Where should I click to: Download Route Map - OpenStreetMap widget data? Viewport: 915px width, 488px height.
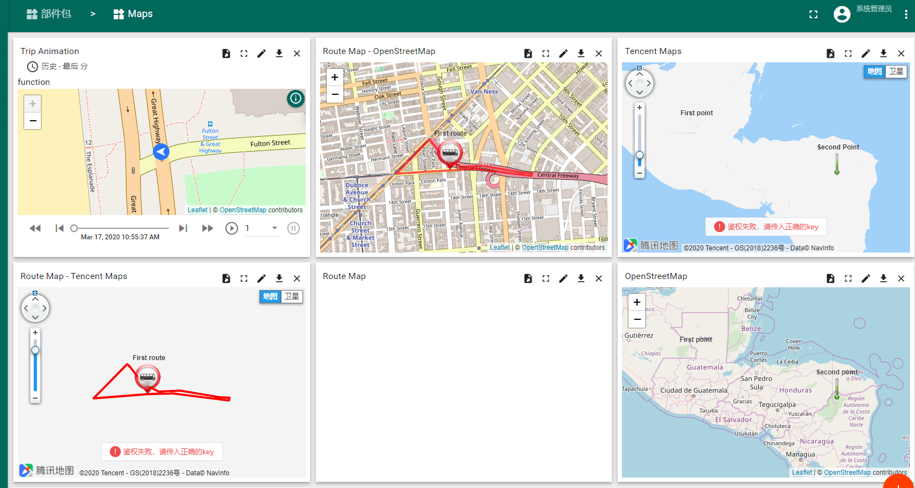[581, 53]
